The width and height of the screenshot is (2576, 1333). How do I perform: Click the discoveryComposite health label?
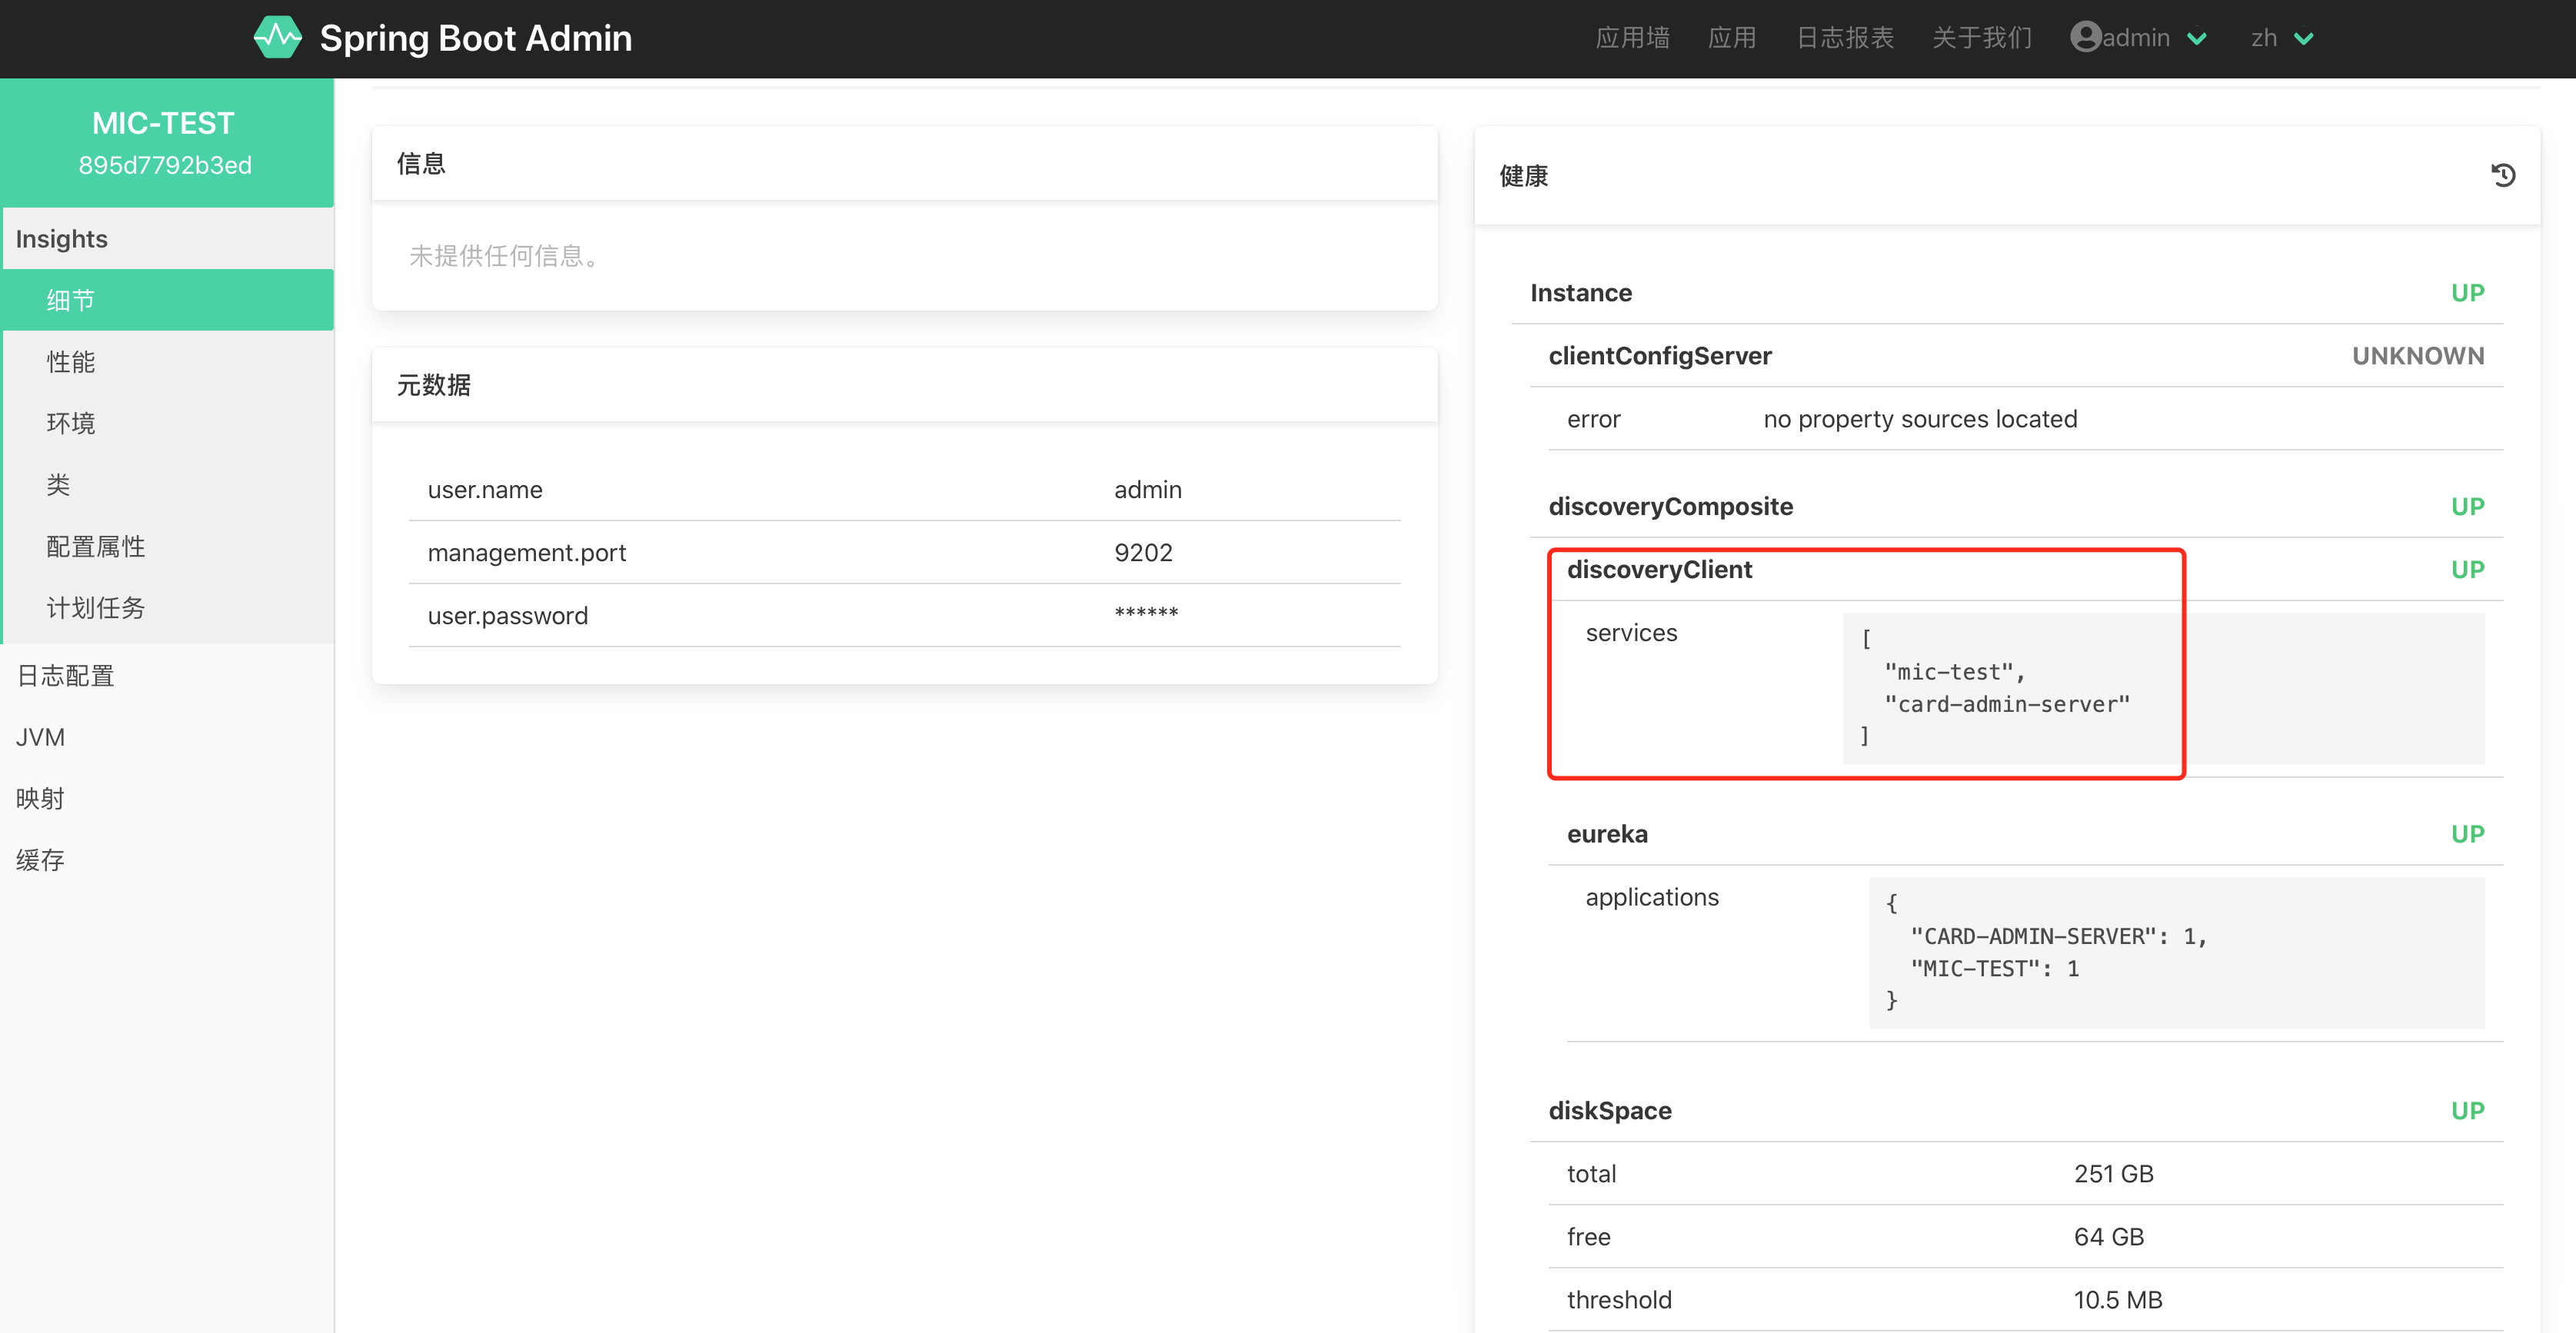click(1670, 507)
